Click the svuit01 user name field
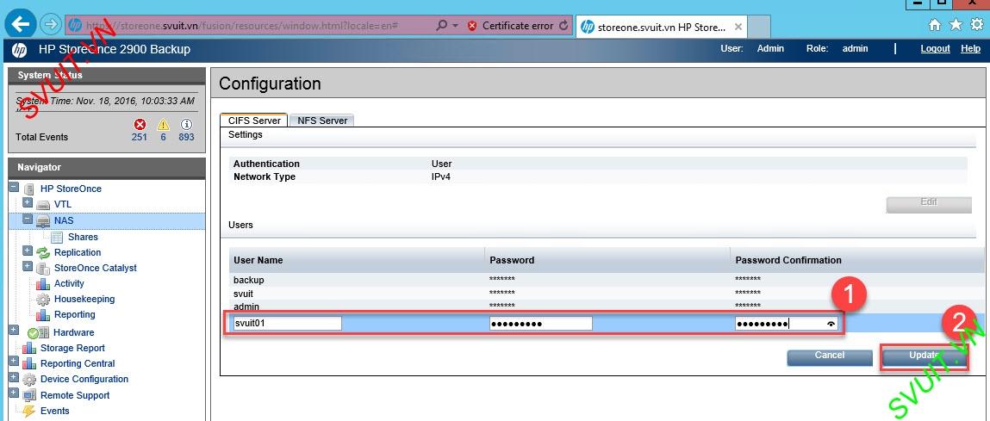This screenshot has width=990, height=421. point(287,323)
